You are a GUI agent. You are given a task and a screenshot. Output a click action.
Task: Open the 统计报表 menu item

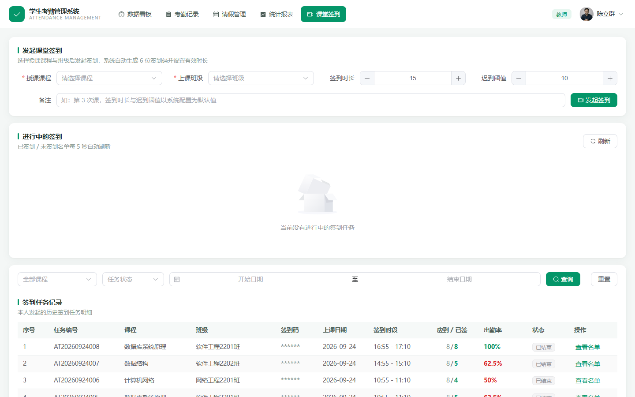point(276,14)
